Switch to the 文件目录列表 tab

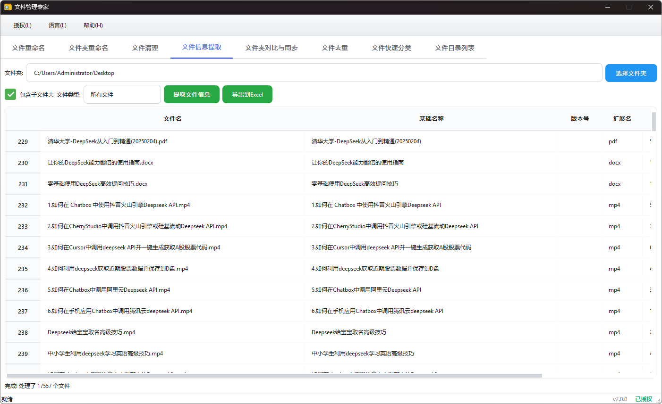(454, 48)
